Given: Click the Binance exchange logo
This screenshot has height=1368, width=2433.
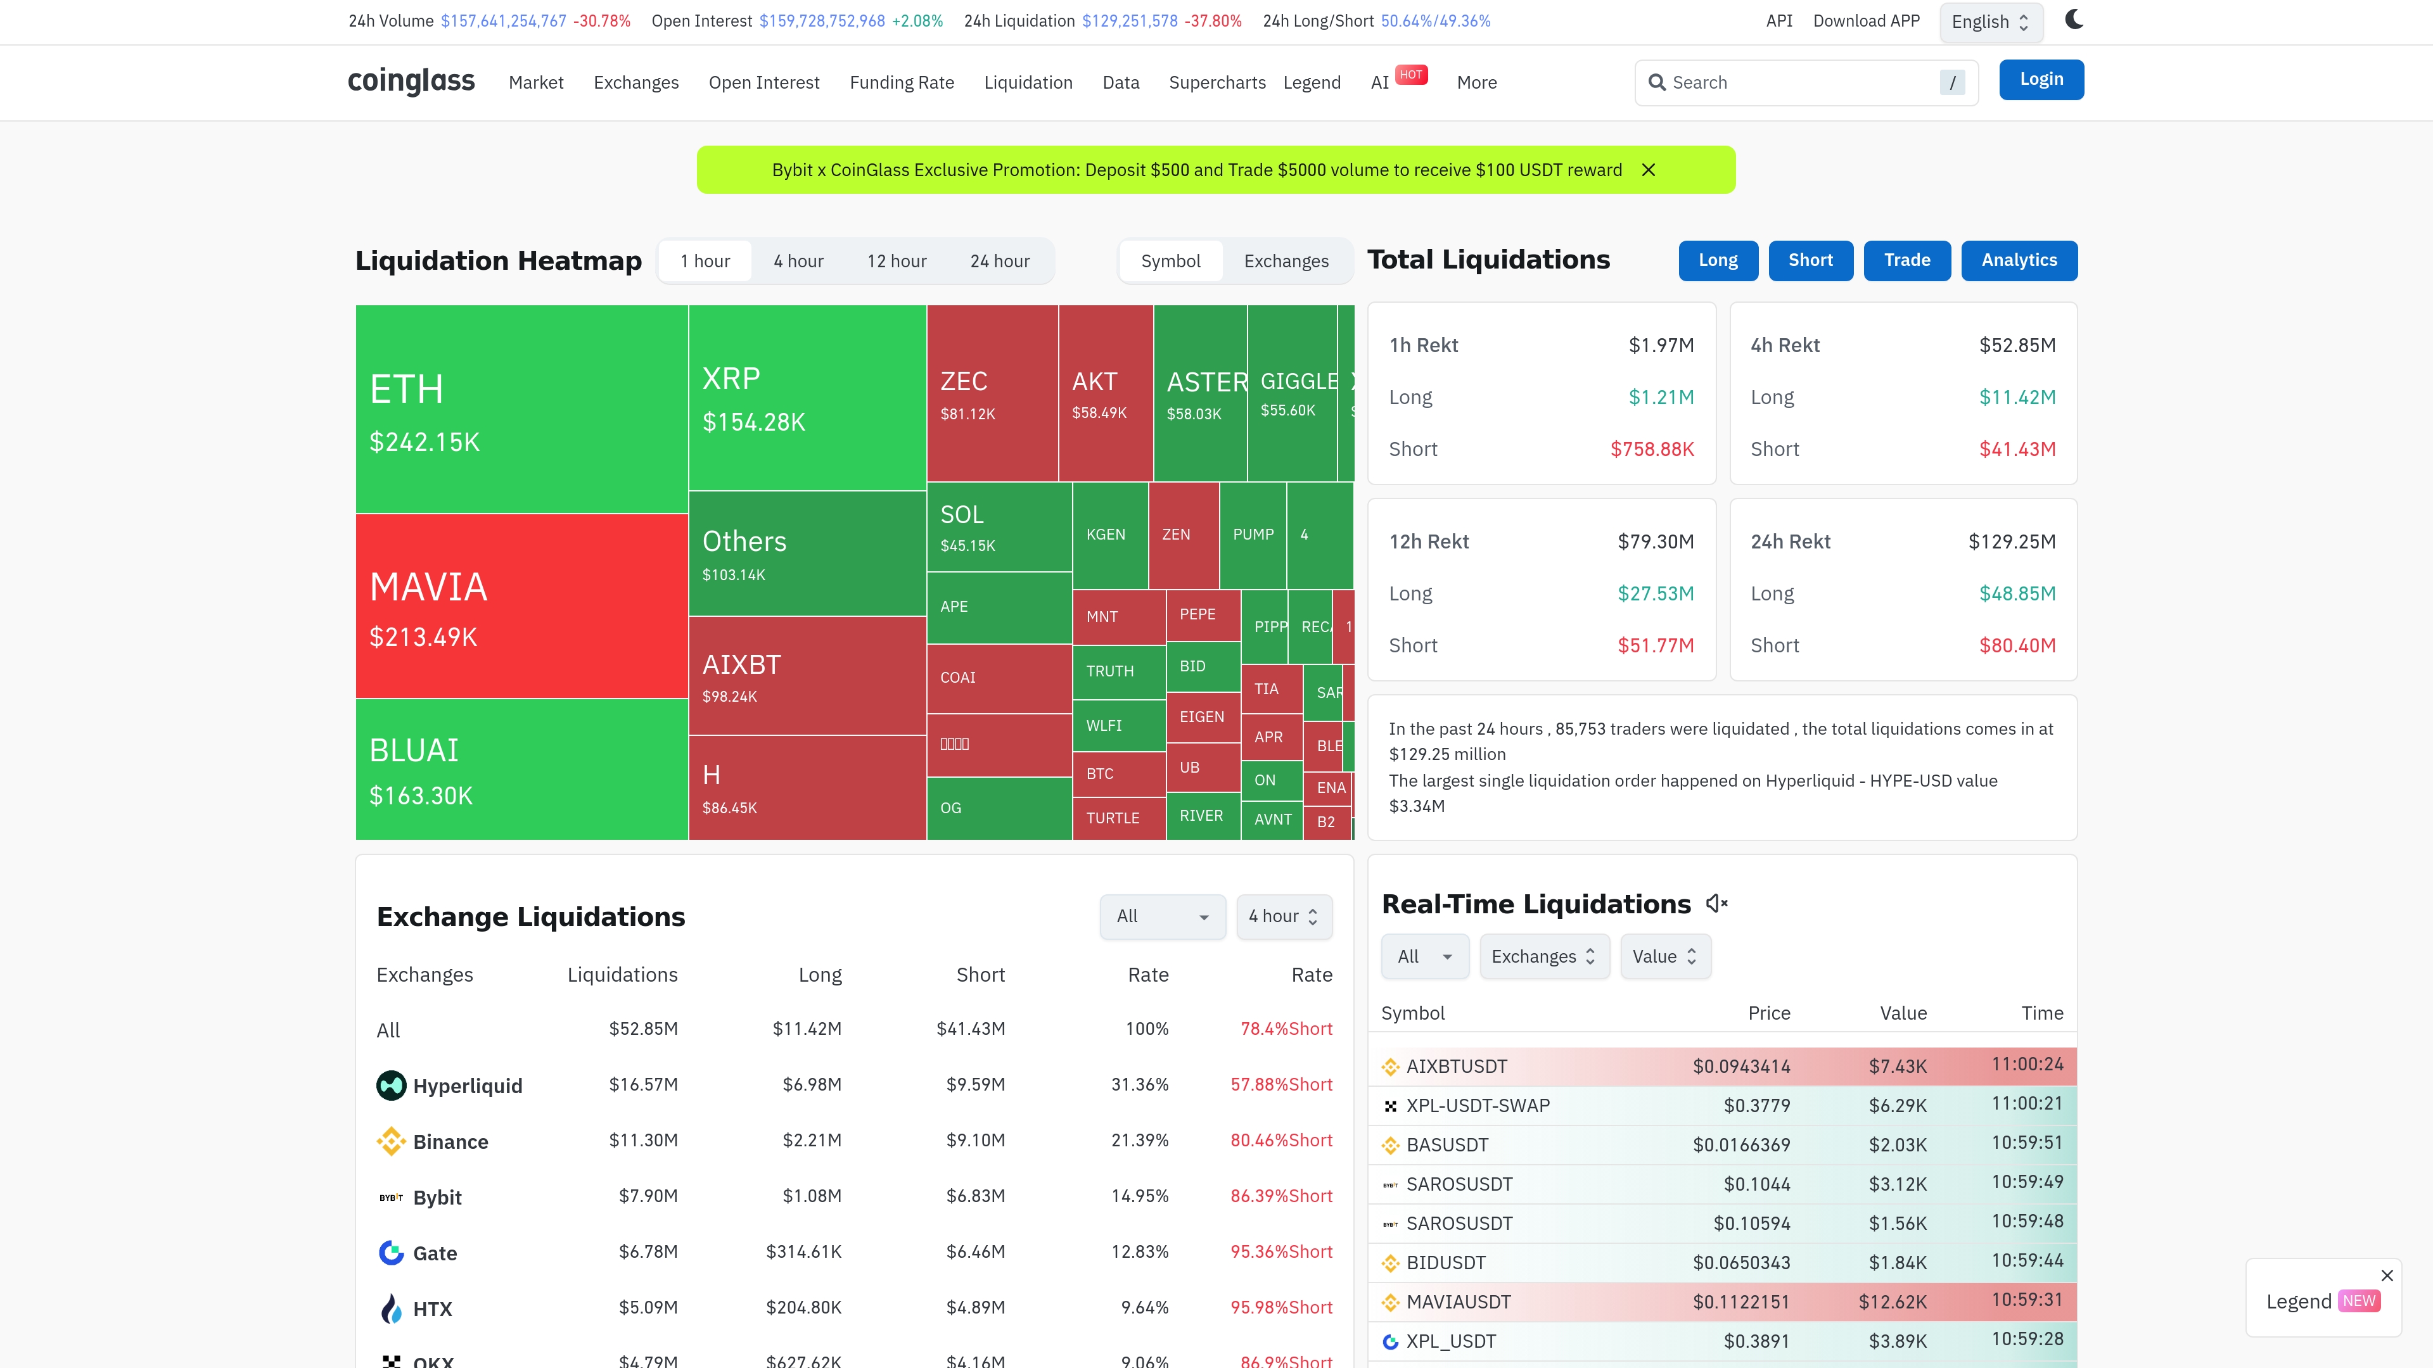Looking at the screenshot, I should pyautogui.click(x=391, y=1141).
